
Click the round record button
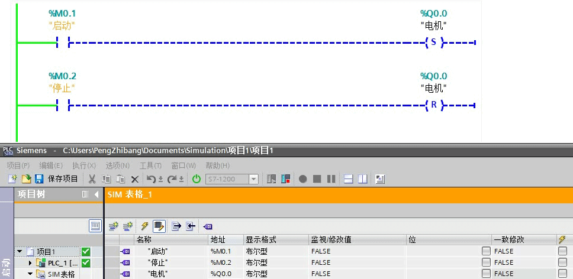(303, 179)
